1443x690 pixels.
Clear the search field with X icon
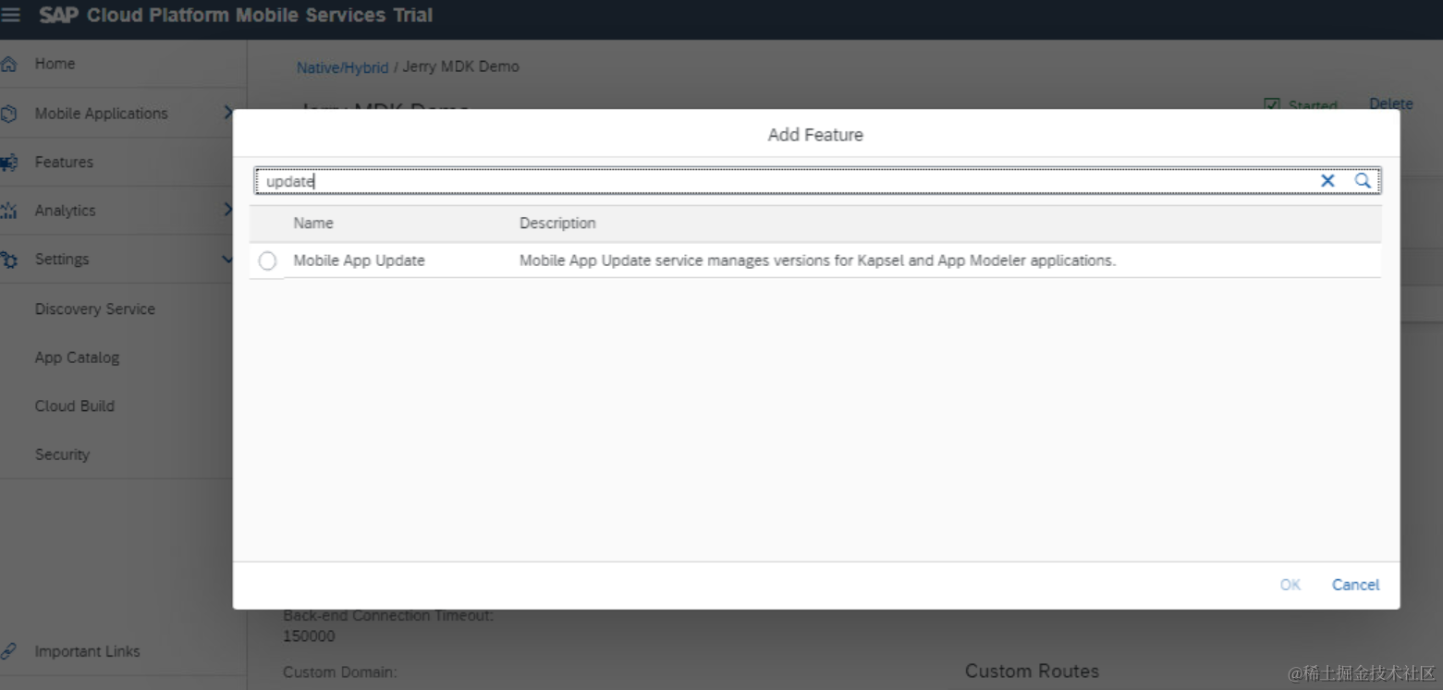pos(1327,181)
